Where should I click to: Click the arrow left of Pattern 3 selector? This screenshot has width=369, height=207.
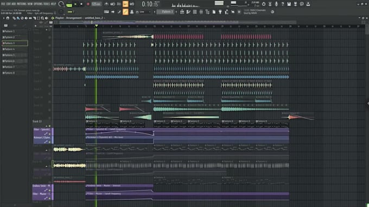155,12
